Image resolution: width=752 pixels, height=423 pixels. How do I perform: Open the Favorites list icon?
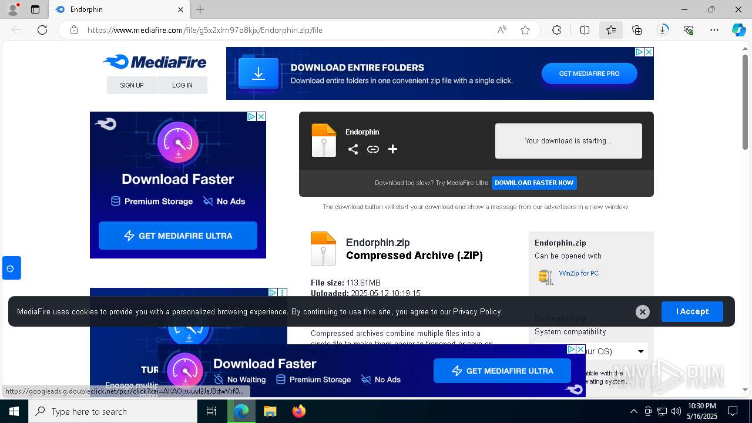click(611, 30)
